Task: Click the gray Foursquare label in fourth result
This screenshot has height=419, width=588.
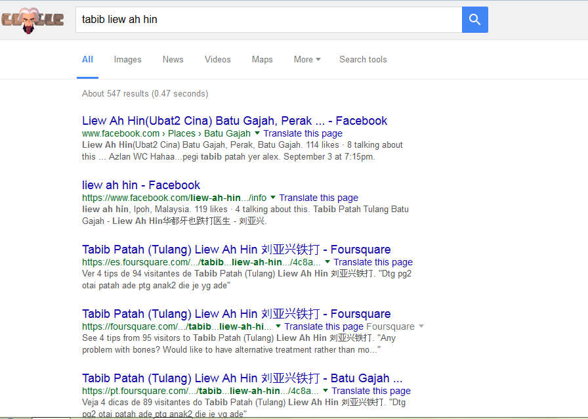Action: tap(390, 326)
